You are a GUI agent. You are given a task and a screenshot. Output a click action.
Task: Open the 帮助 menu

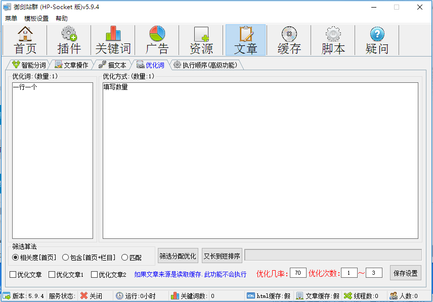pyautogui.click(x=62, y=19)
